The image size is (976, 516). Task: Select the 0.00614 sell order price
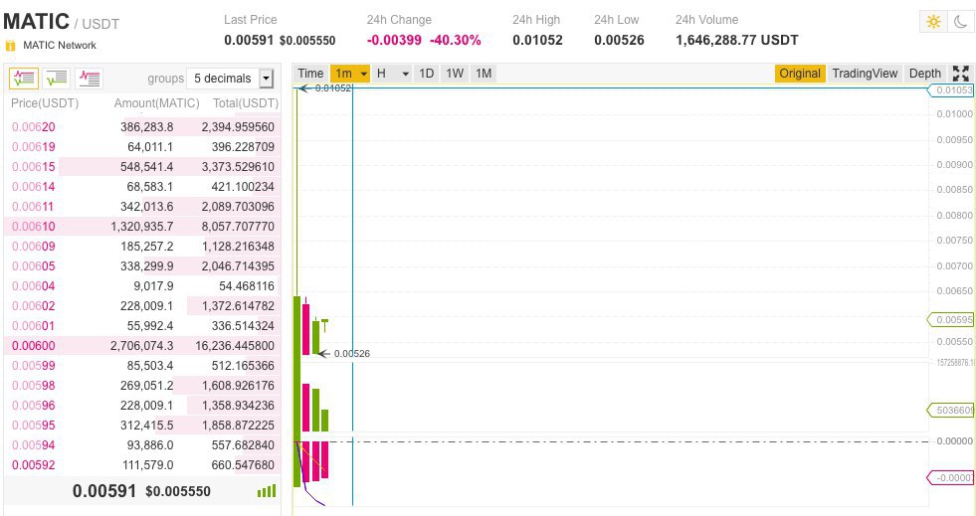(34, 187)
